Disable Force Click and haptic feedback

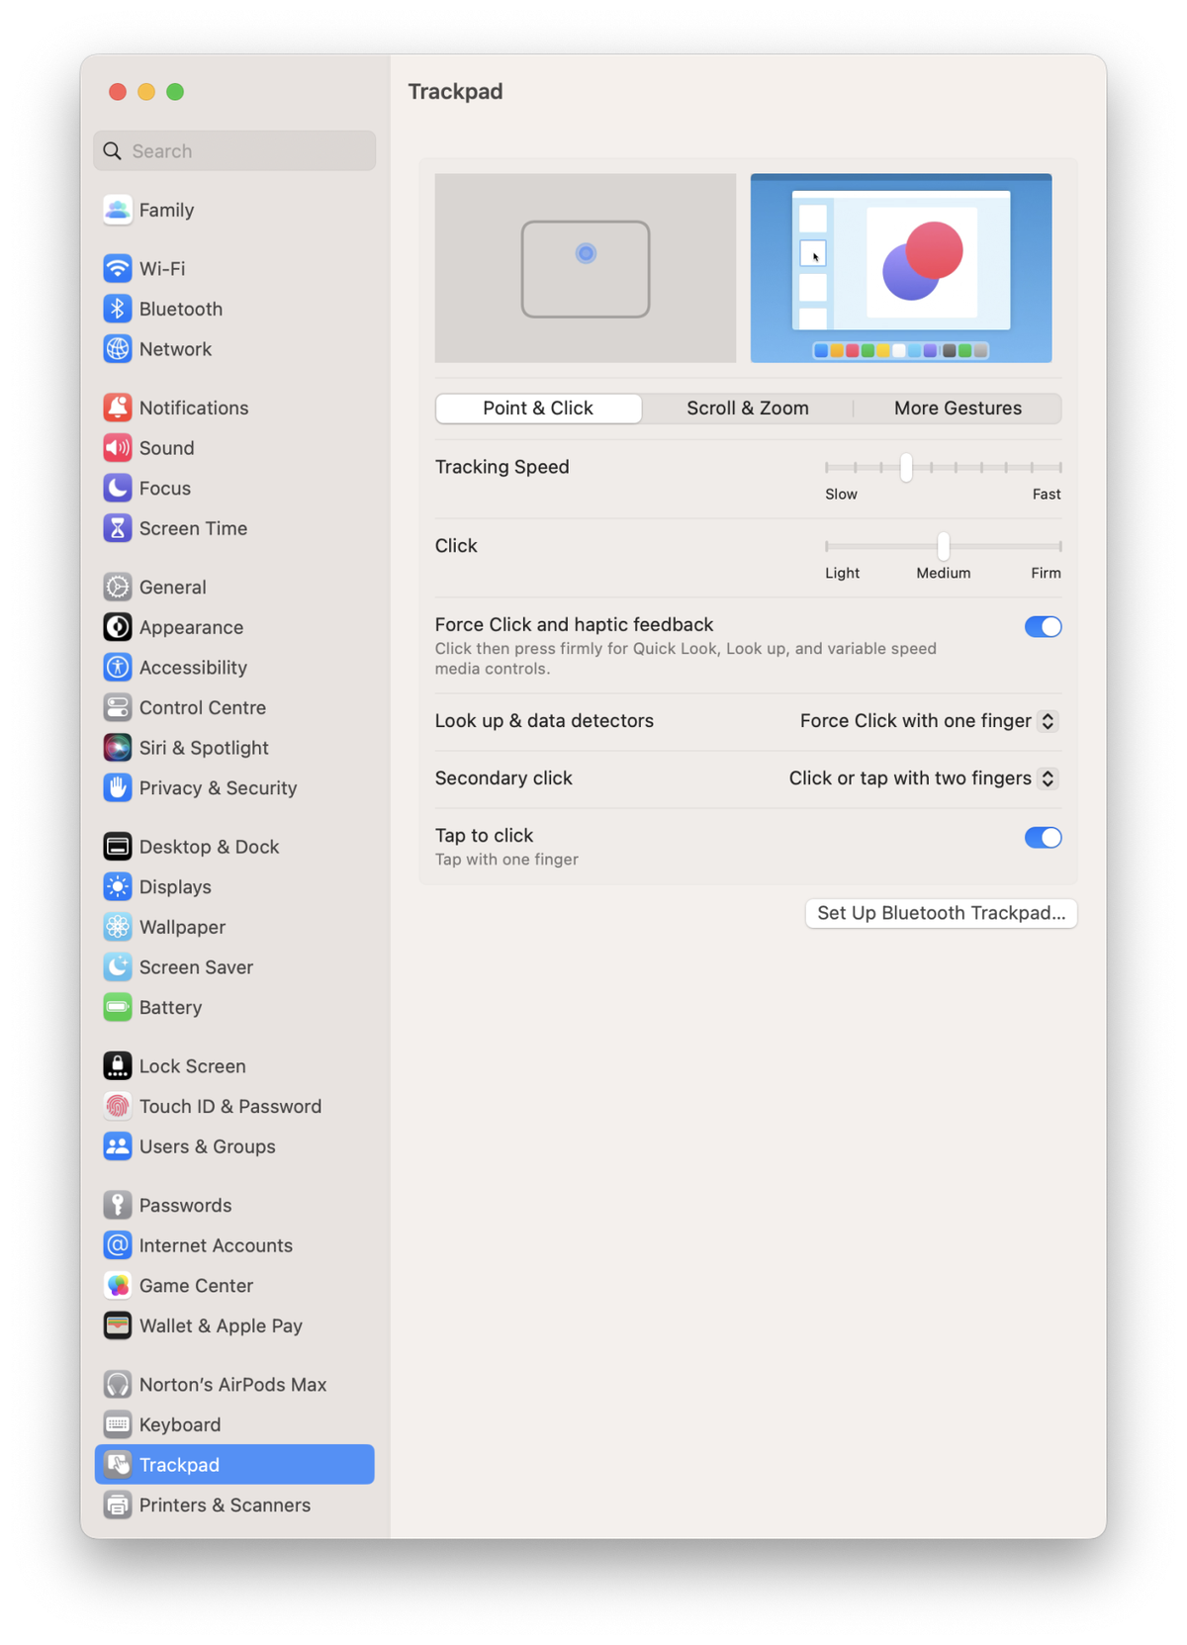(1043, 627)
